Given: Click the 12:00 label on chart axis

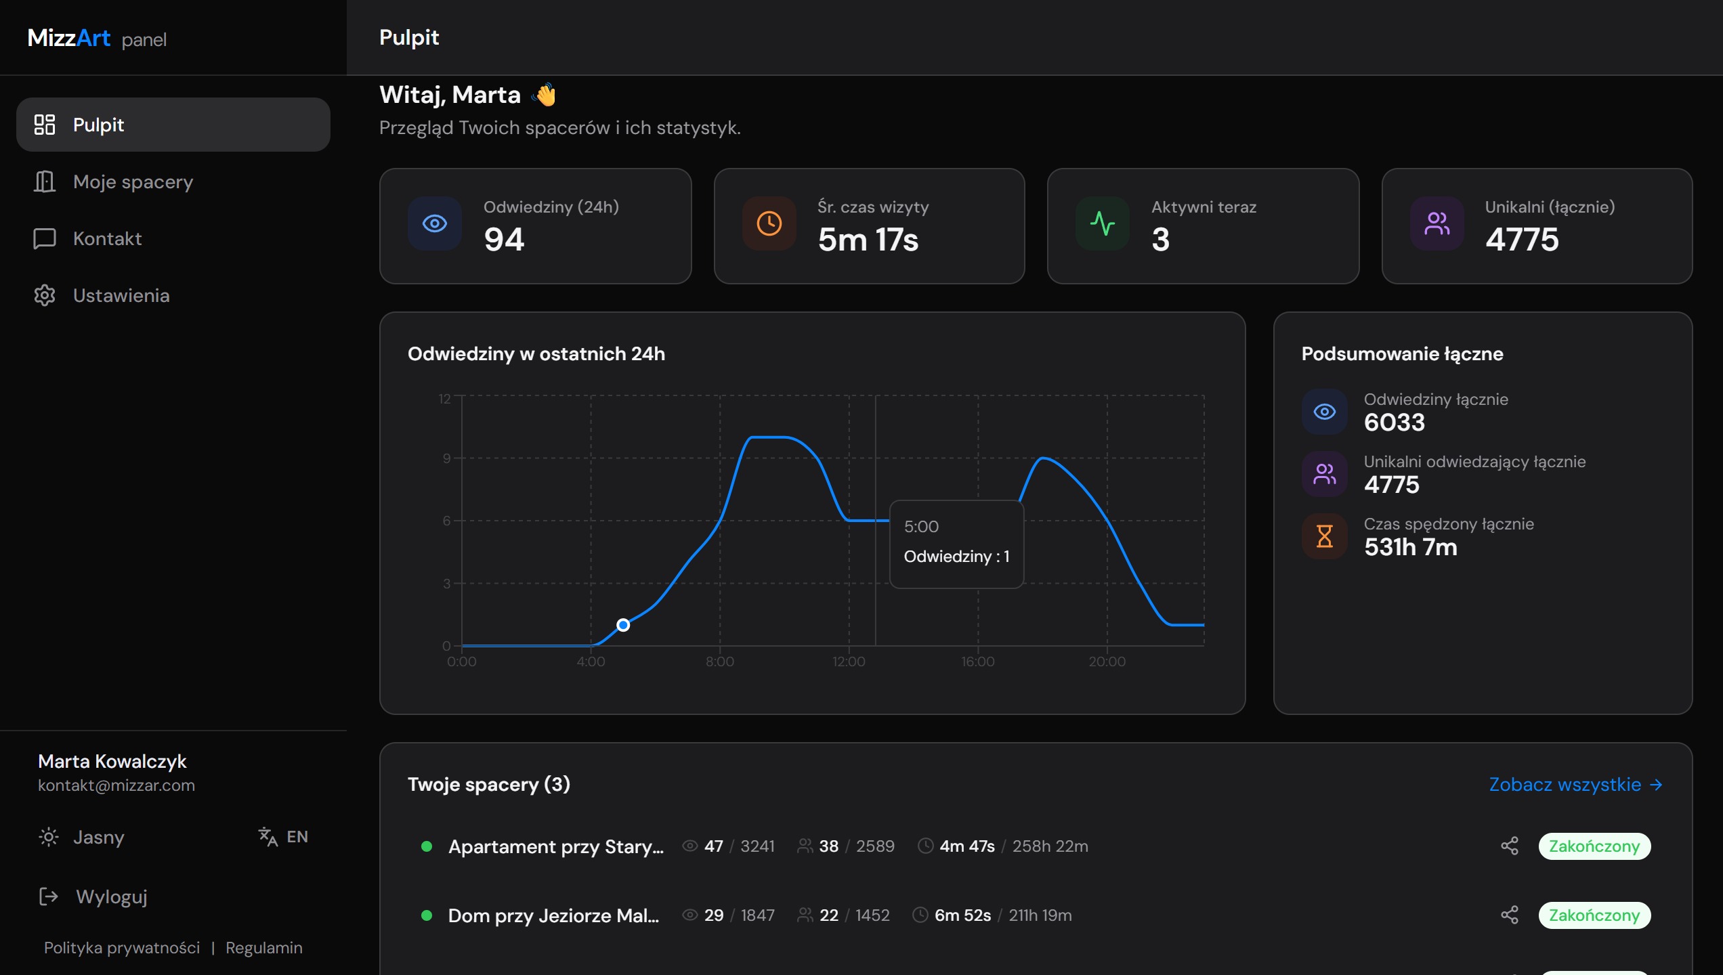Looking at the screenshot, I should click(x=849, y=662).
